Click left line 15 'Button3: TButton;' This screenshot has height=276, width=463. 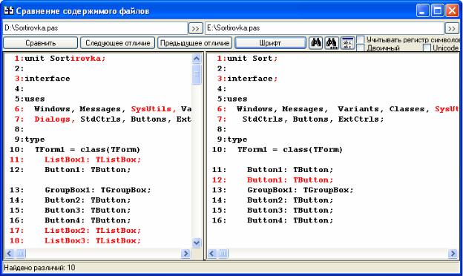88,210
